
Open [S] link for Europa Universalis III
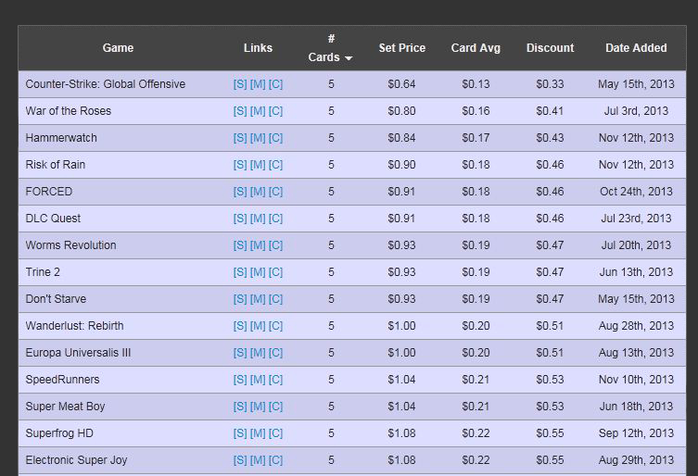click(x=240, y=353)
